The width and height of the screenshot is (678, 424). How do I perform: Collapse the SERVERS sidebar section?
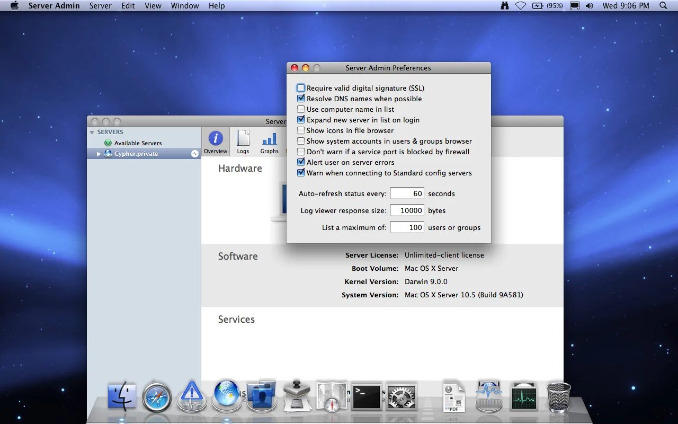[92, 132]
